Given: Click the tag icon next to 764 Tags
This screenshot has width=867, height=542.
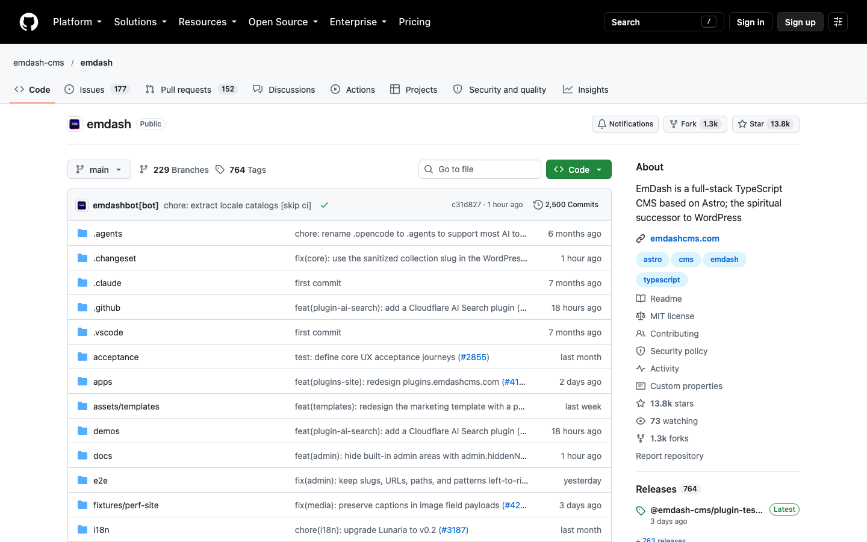Looking at the screenshot, I should 220,170.
